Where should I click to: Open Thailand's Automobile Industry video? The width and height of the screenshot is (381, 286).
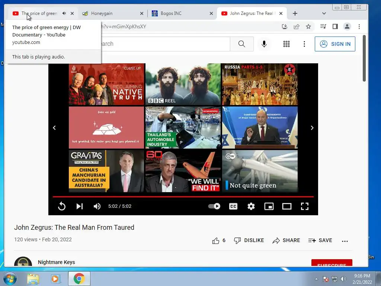(x=183, y=127)
